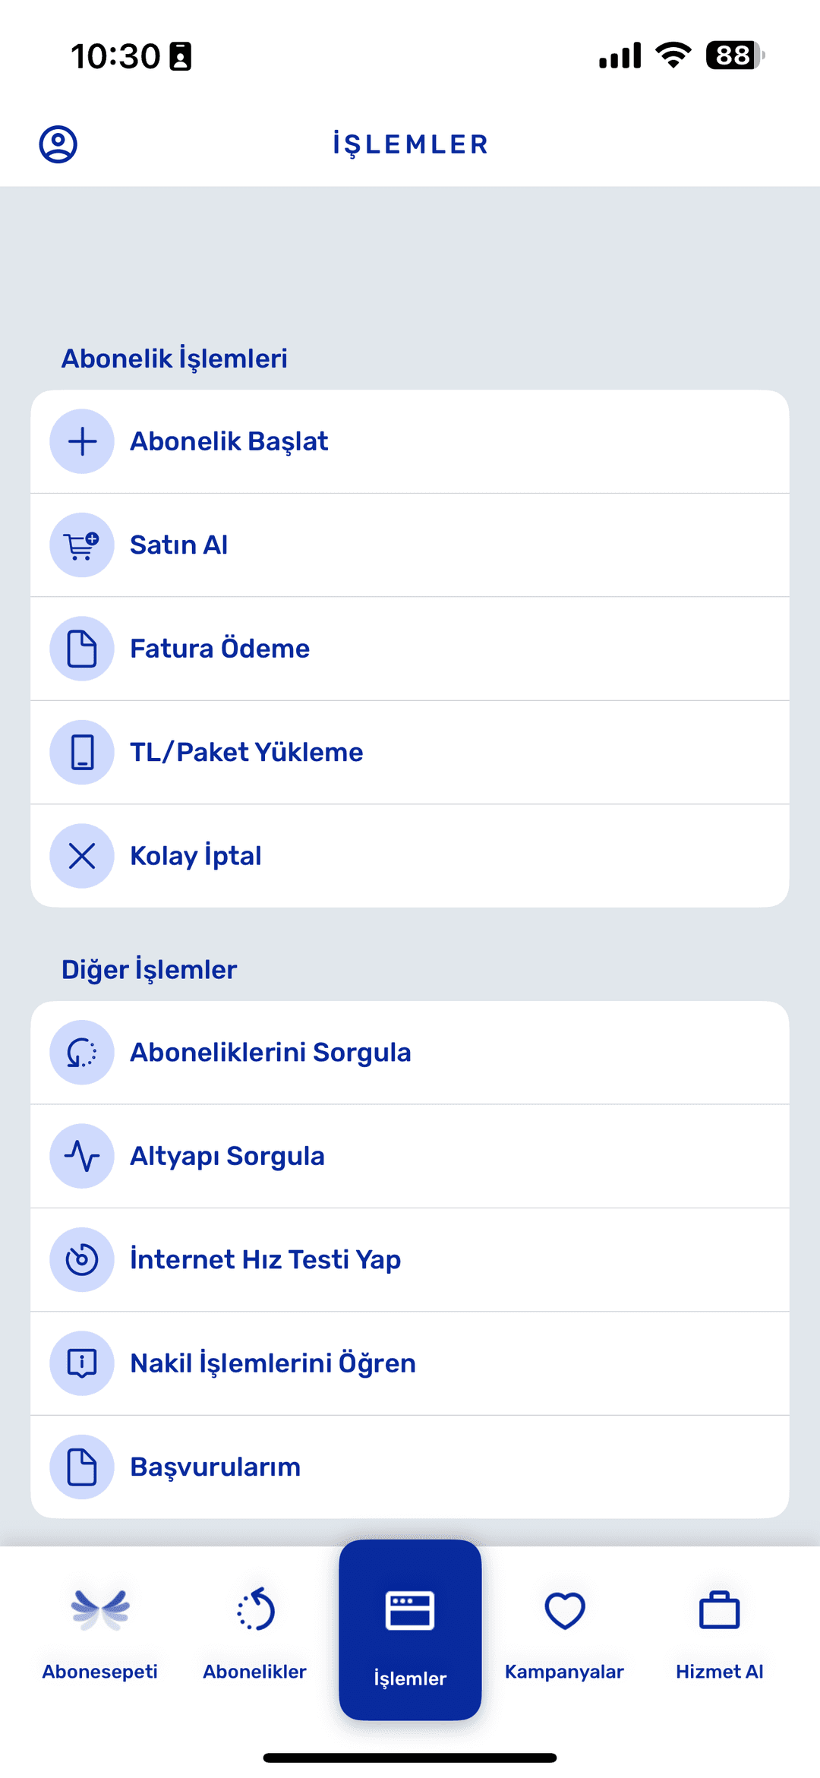Tap the X icon for Kolay İptal
Screen dimensions: 820x1778
pos(82,856)
